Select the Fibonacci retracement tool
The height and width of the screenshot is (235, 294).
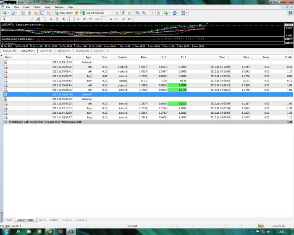point(45,19)
